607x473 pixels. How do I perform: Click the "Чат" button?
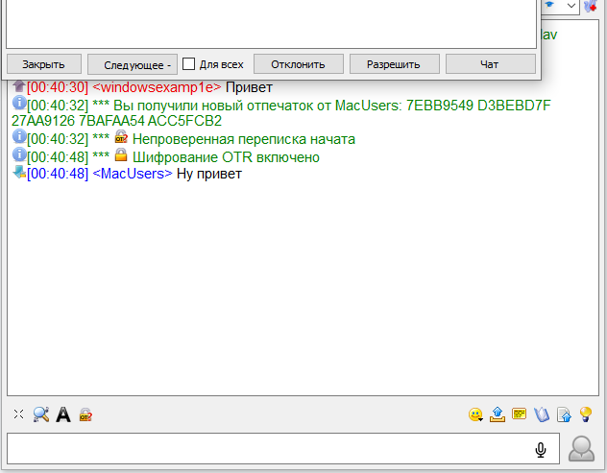[x=490, y=64]
